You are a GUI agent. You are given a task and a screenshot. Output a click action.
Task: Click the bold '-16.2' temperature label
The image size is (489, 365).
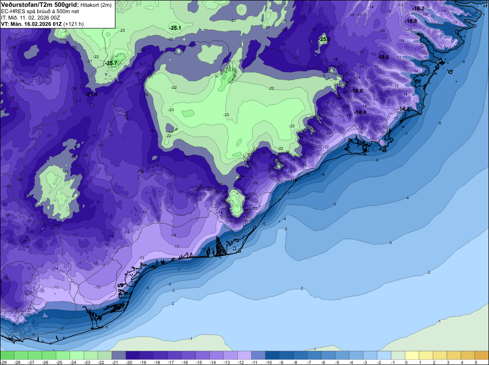418,8
